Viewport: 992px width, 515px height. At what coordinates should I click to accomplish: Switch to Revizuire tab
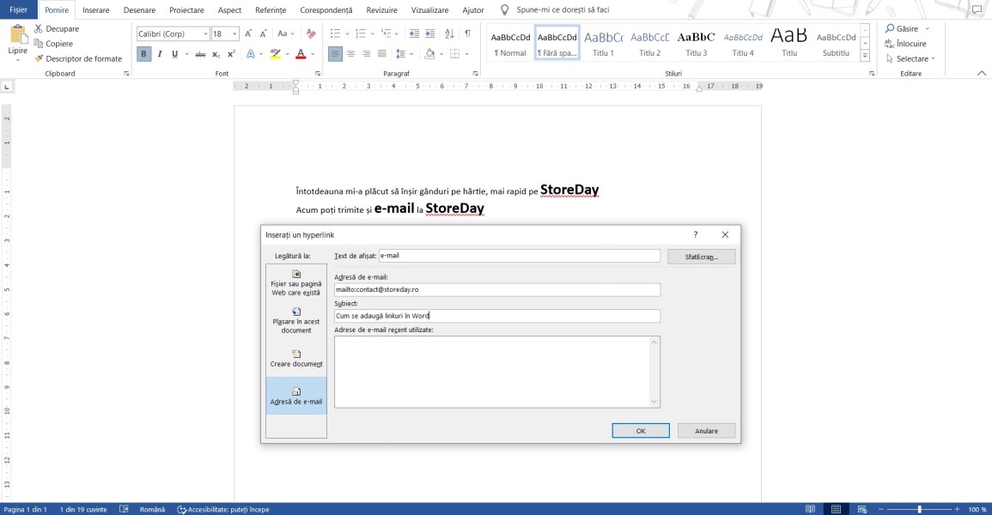(381, 10)
